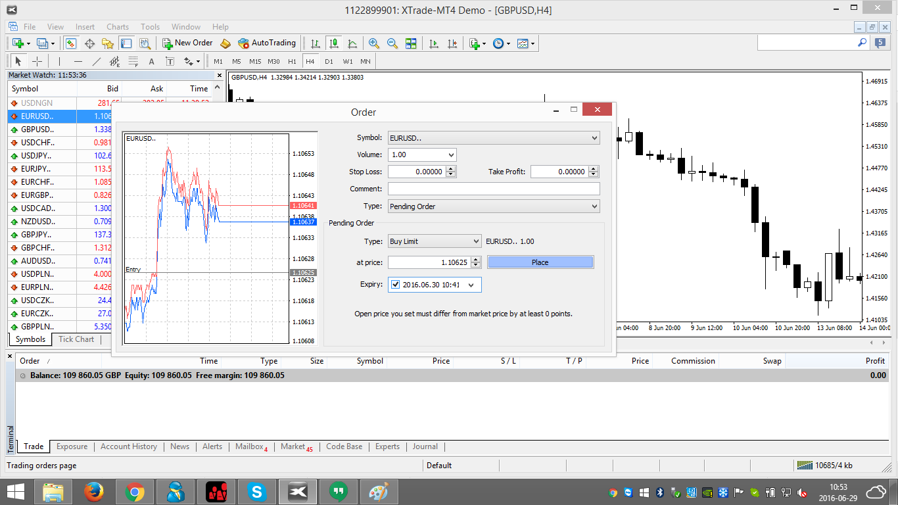Switch chart to candlesticks view
Image resolution: width=898 pixels, height=505 pixels.
click(x=334, y=43)
